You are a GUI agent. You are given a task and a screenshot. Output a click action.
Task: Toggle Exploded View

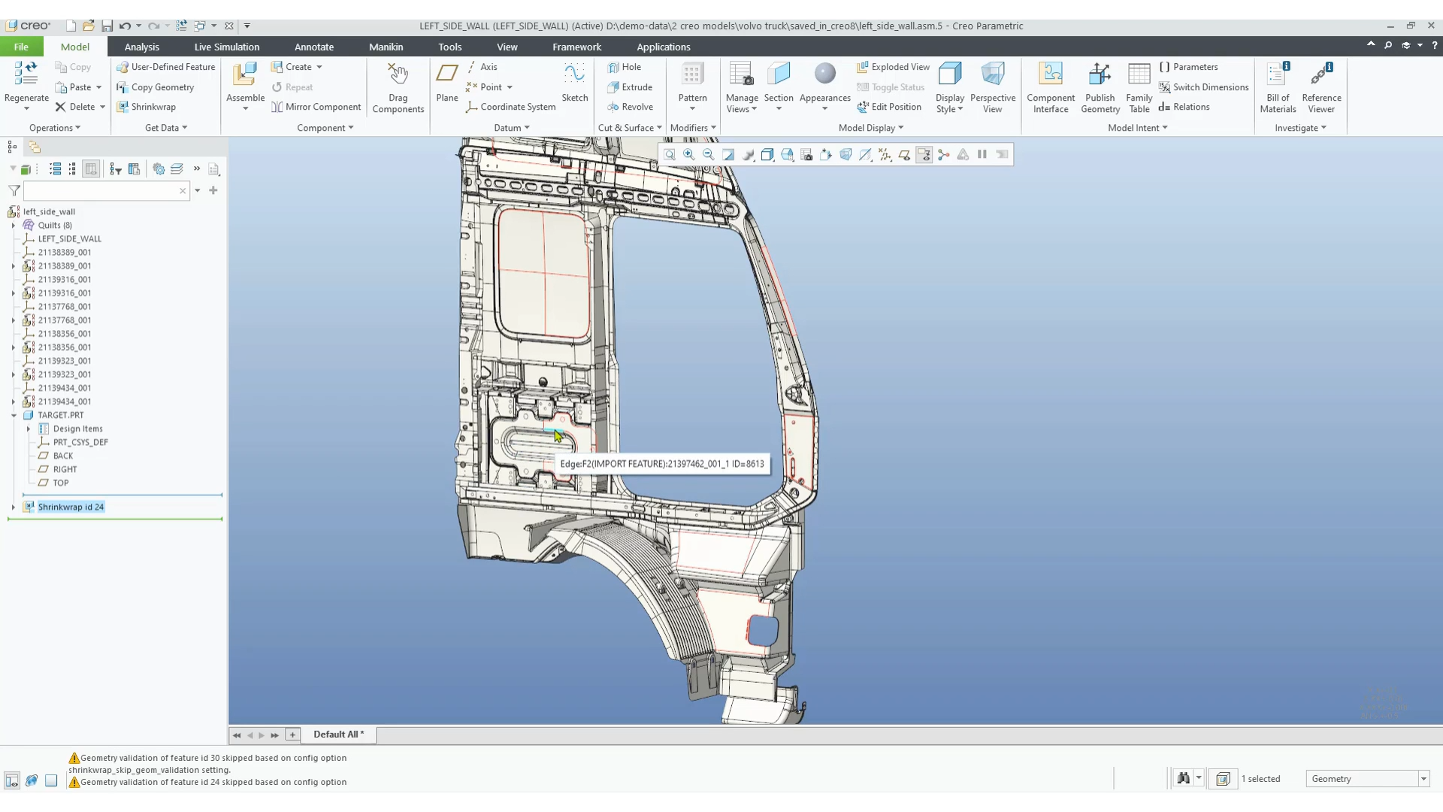point(893,67)
